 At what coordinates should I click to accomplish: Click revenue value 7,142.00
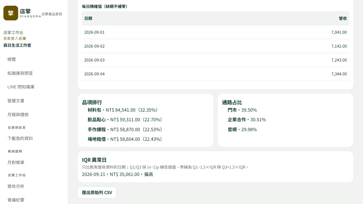339,46
